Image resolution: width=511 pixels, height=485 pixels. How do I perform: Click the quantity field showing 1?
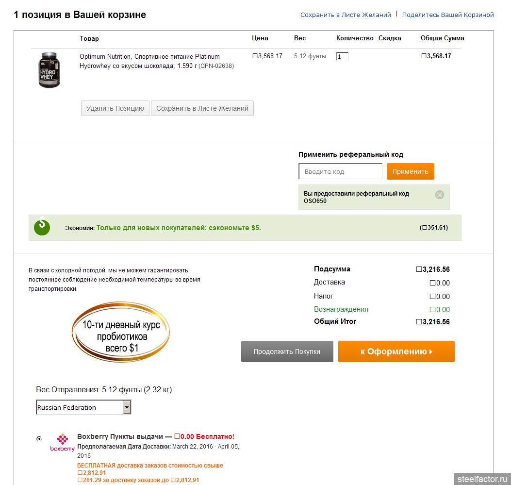[x=342, y=56]
